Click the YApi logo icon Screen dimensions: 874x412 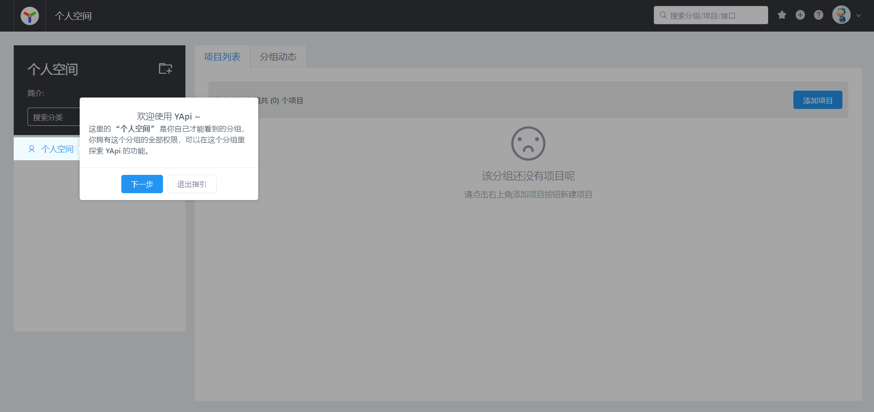(x=30, y=16)
